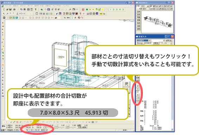Select green number 5 in top toolbar
Viewport: 199px width, 135px height.
[x=123, y=9]
